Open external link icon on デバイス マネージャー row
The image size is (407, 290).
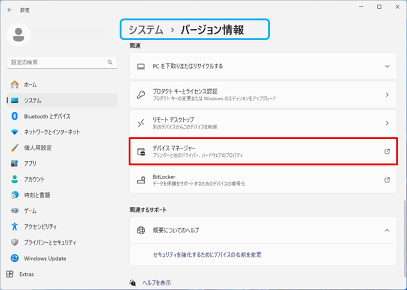click(387, 152)
